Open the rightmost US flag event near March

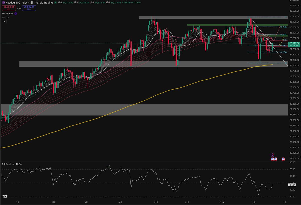tap(284, 159)
